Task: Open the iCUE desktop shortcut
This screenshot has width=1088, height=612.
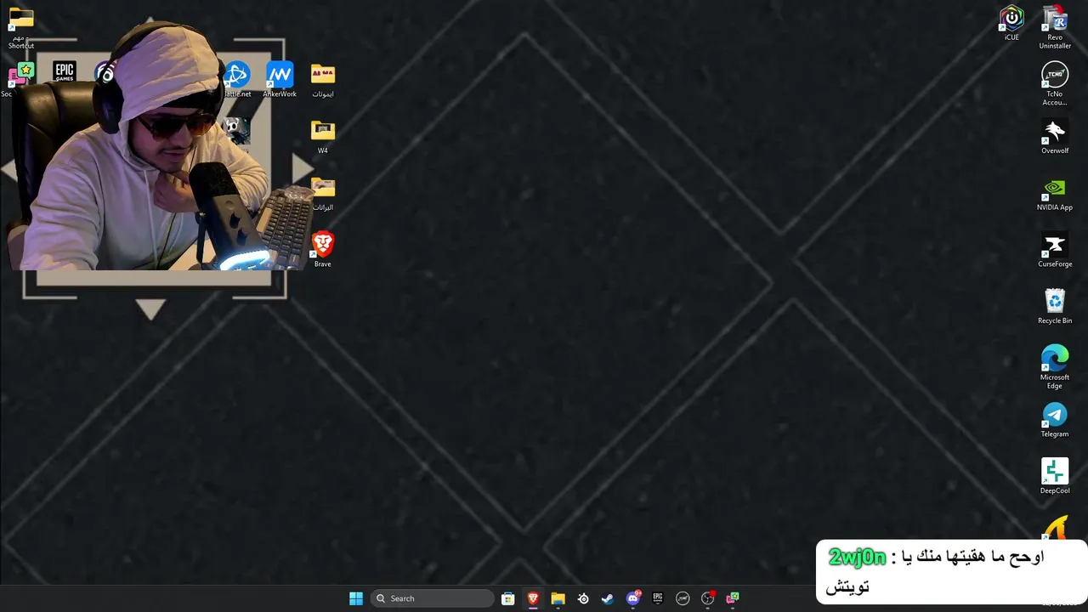Action: pos(1011,23)
